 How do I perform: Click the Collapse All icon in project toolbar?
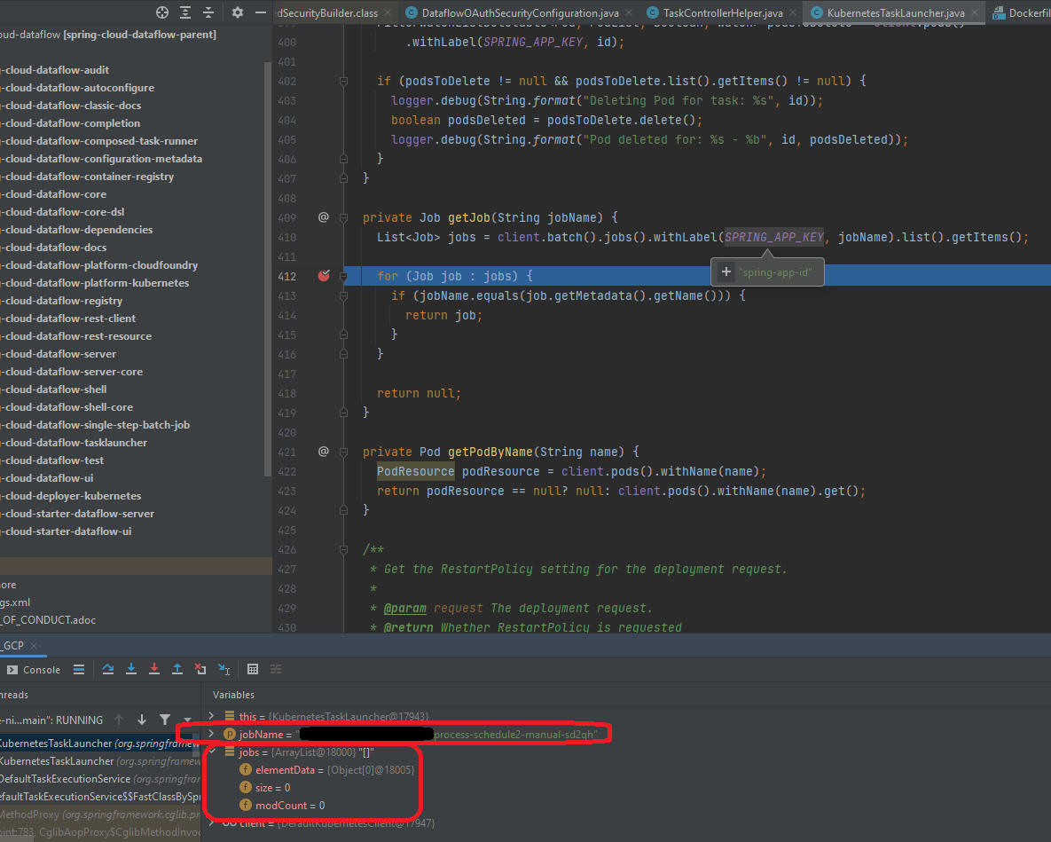tap(208, 12)
